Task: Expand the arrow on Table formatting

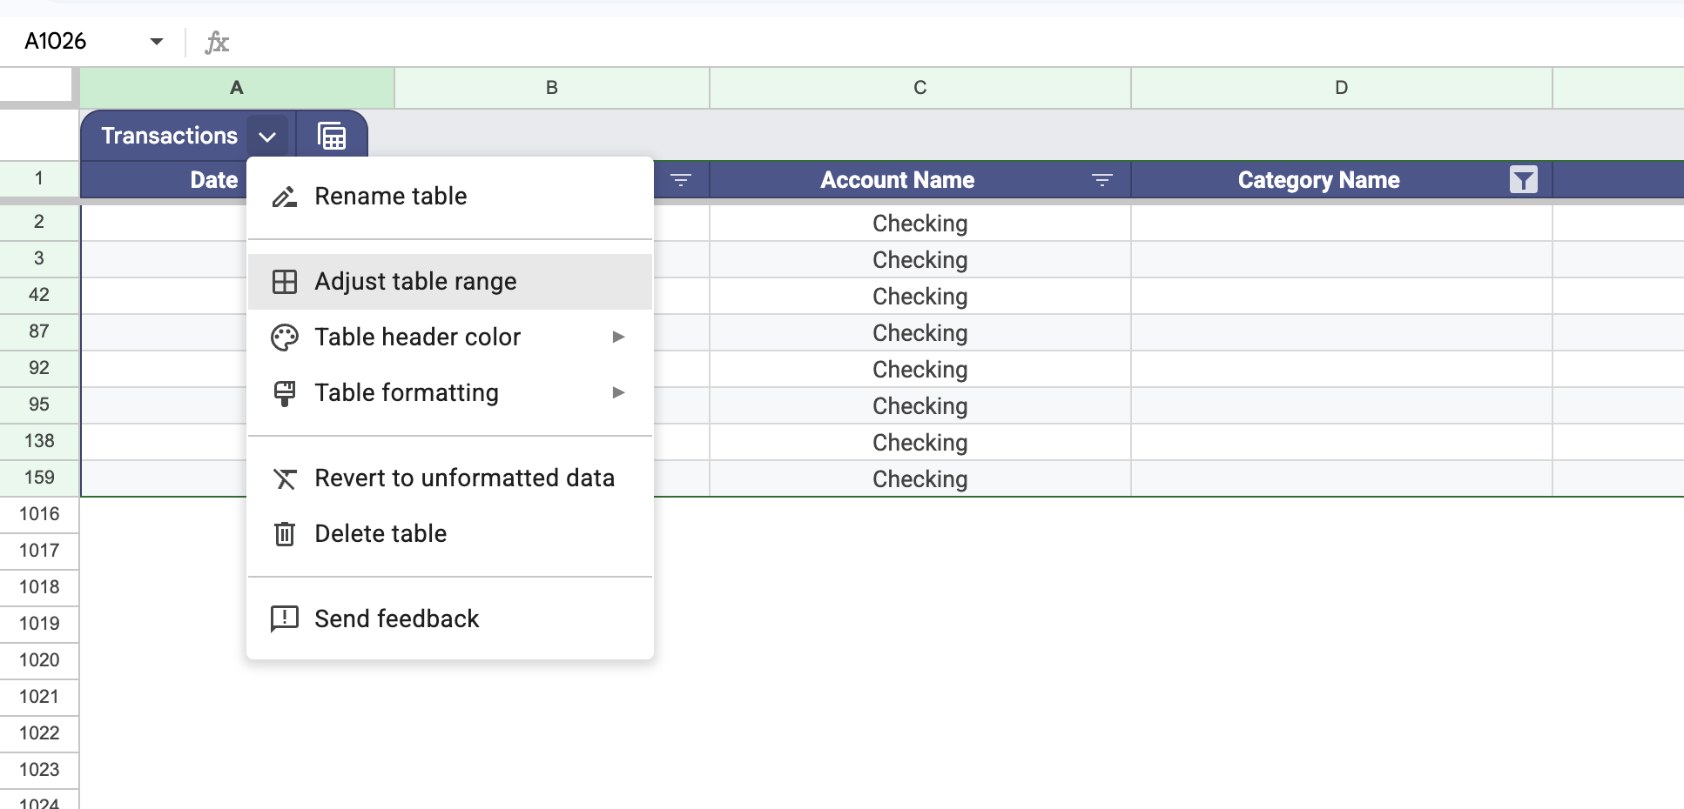Action: (619, 392)
